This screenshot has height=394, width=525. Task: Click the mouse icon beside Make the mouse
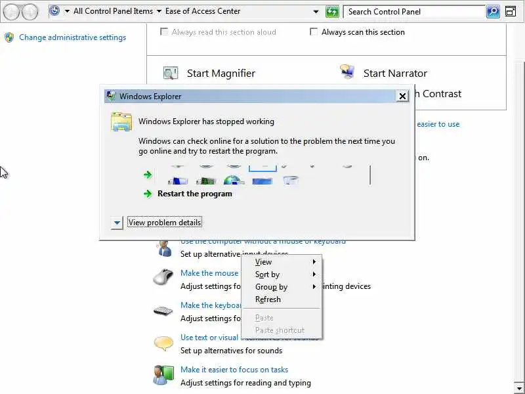point(163,276)
